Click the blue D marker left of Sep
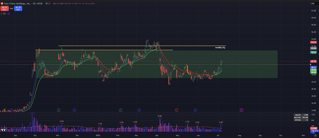This screenshot has width=319, height=138. (12, 109)
